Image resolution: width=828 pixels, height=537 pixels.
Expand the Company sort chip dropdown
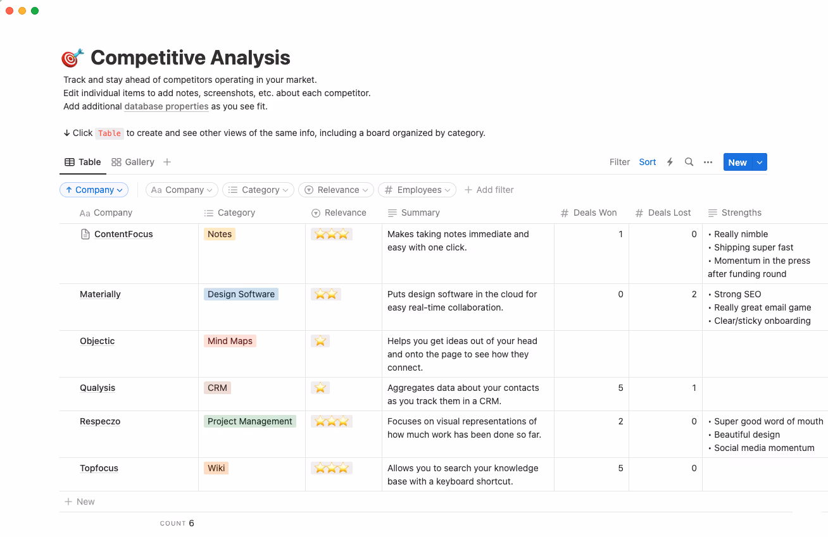pos(120,190)
